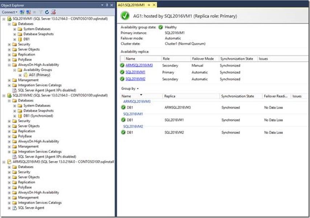Click the Availability Groups folder icon

pos(20,70)
